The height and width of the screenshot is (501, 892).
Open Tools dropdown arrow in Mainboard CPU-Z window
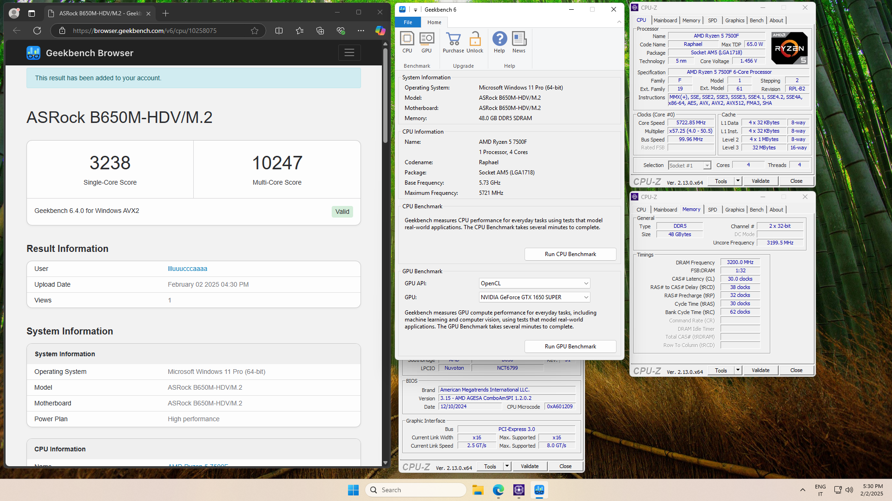pos(507,466)
